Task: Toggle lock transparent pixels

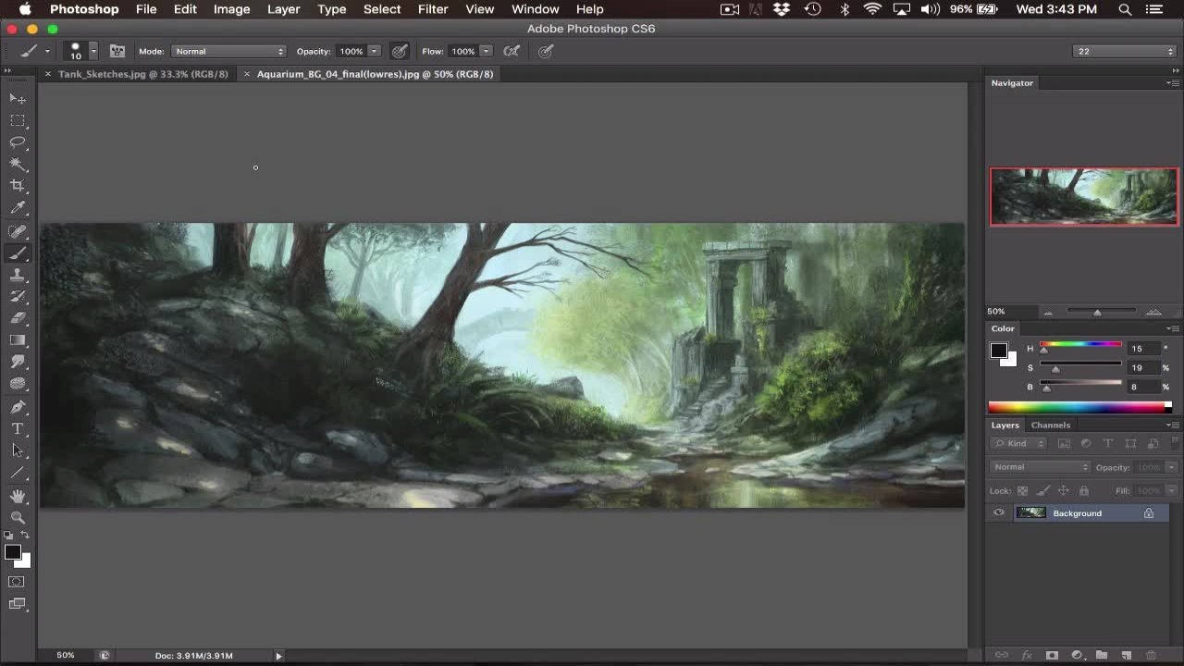Action: coord(1022,491)
